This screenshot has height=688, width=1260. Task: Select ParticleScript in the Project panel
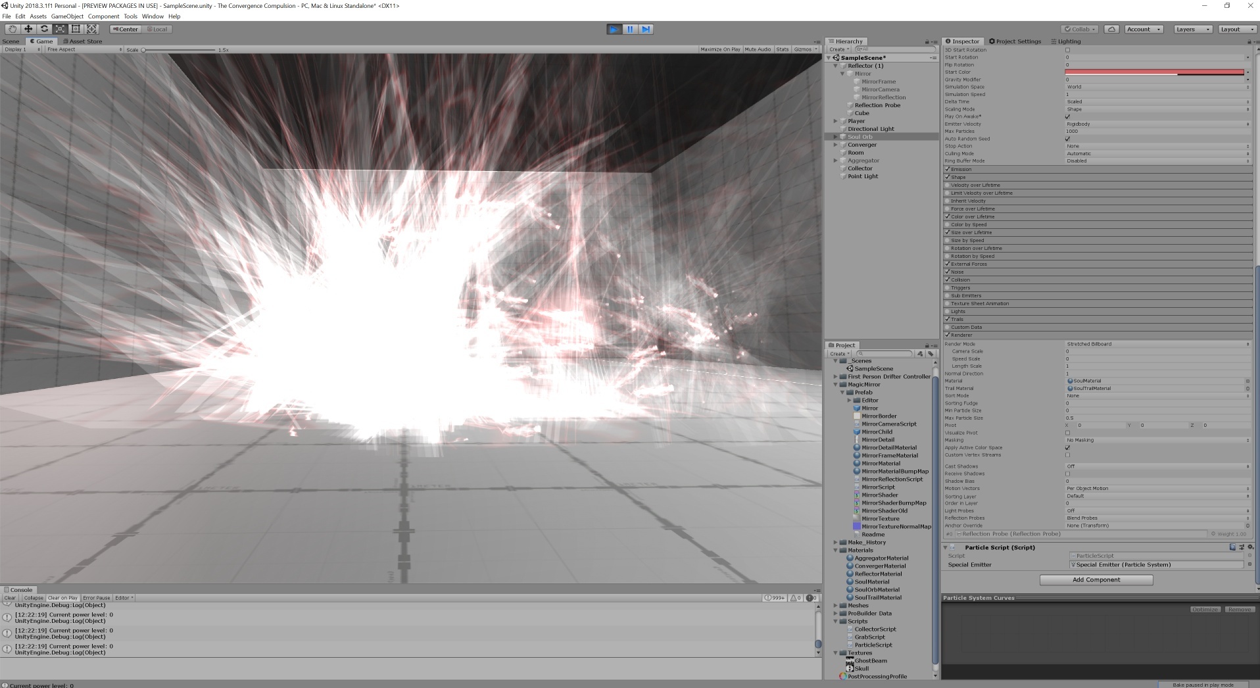pos(873,645)
